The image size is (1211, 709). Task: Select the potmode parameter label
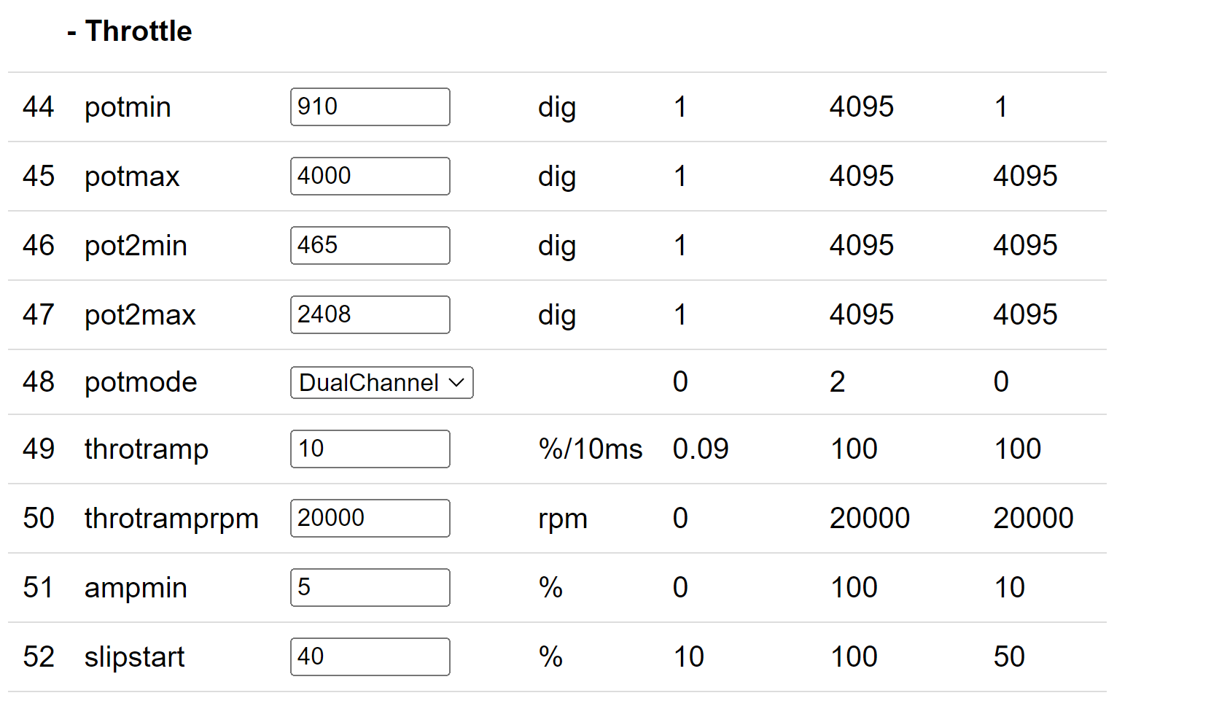point(141,382)
